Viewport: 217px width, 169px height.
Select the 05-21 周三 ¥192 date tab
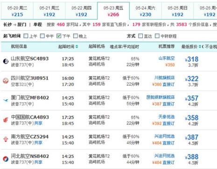[x=49, y=11]
